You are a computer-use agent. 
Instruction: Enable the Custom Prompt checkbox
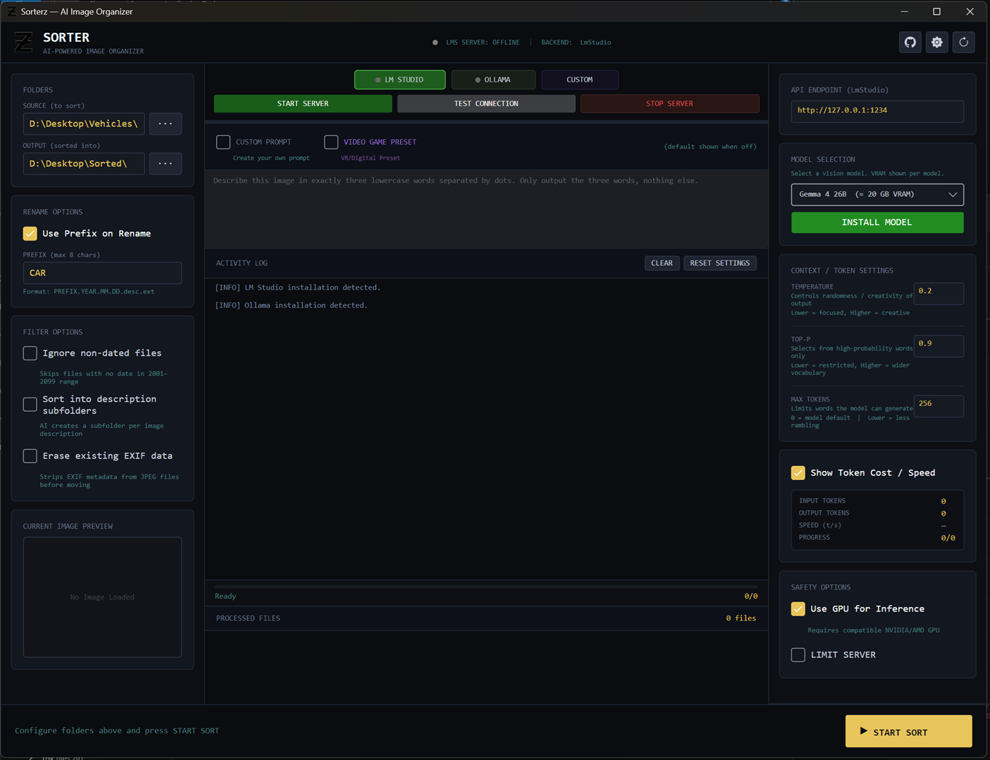(x=223, y=142)
